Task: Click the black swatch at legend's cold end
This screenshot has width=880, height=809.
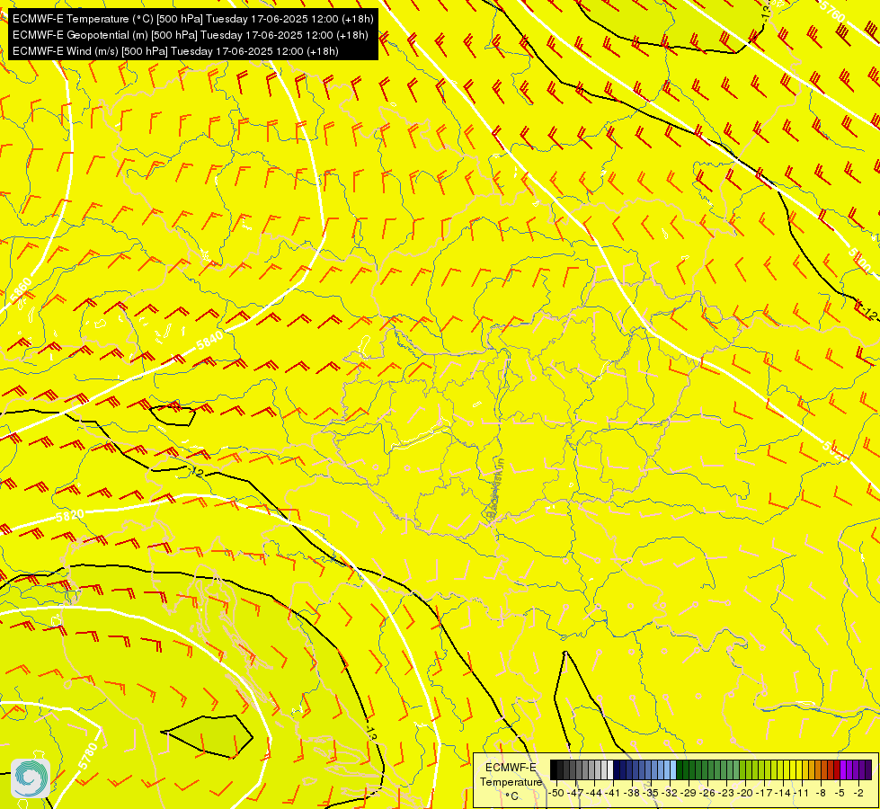Action: pyautogui.click(x=554, y=769)
